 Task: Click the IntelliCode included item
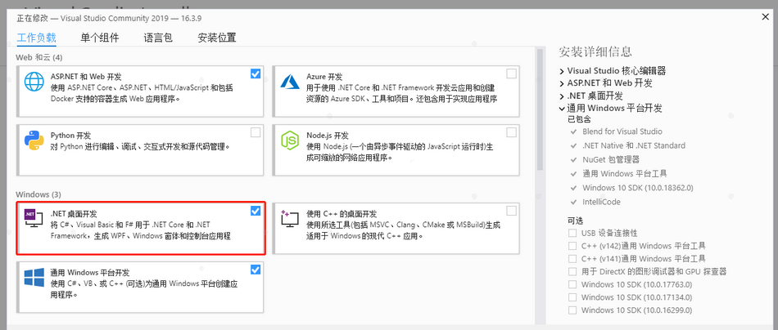pos(601,202)
